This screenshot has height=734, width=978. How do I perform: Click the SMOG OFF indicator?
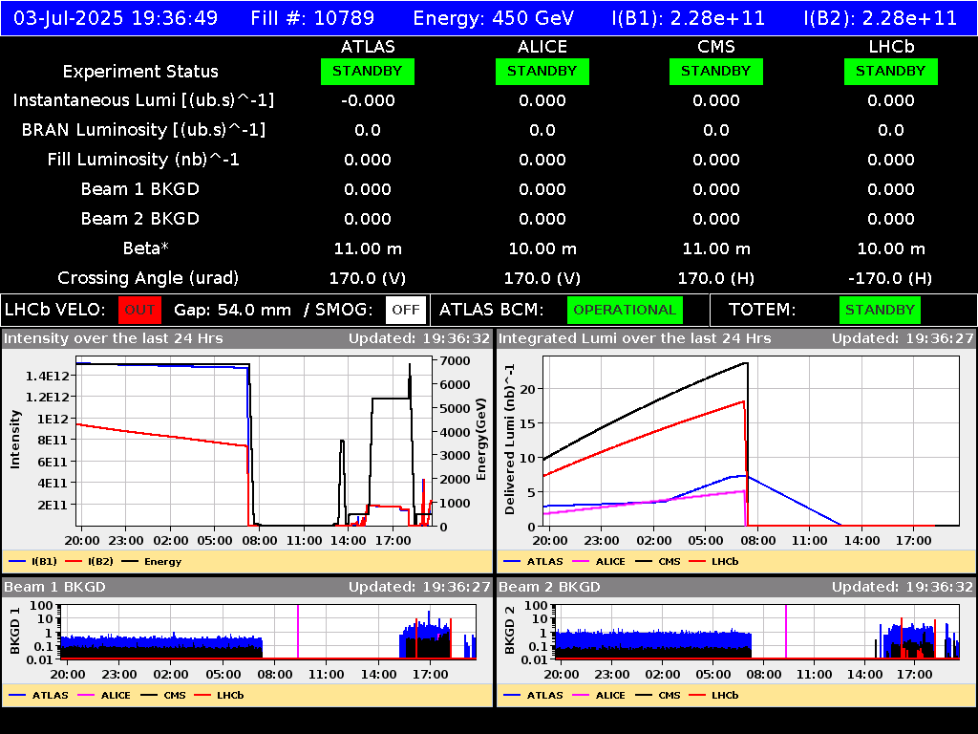pyautogui.click(x=405, y=310)
